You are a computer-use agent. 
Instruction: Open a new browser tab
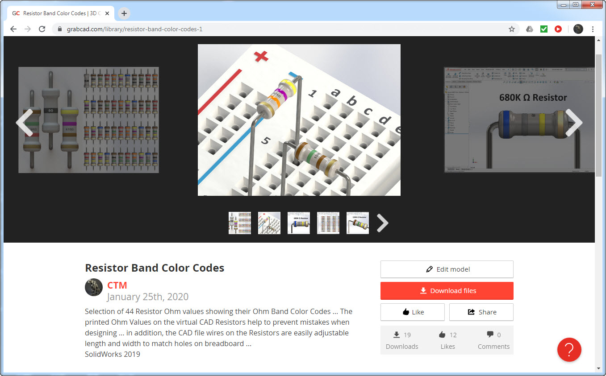pyautogui.click(x=124, y=13)
